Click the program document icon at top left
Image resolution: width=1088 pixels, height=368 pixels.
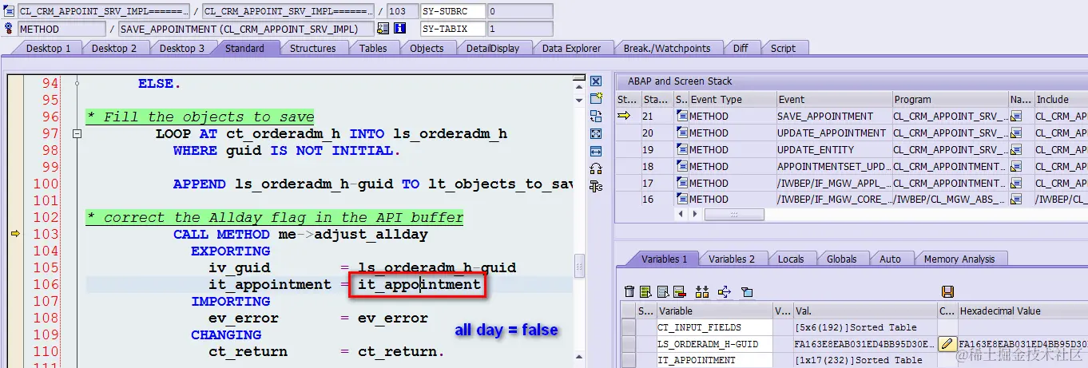tap(10, 11)
